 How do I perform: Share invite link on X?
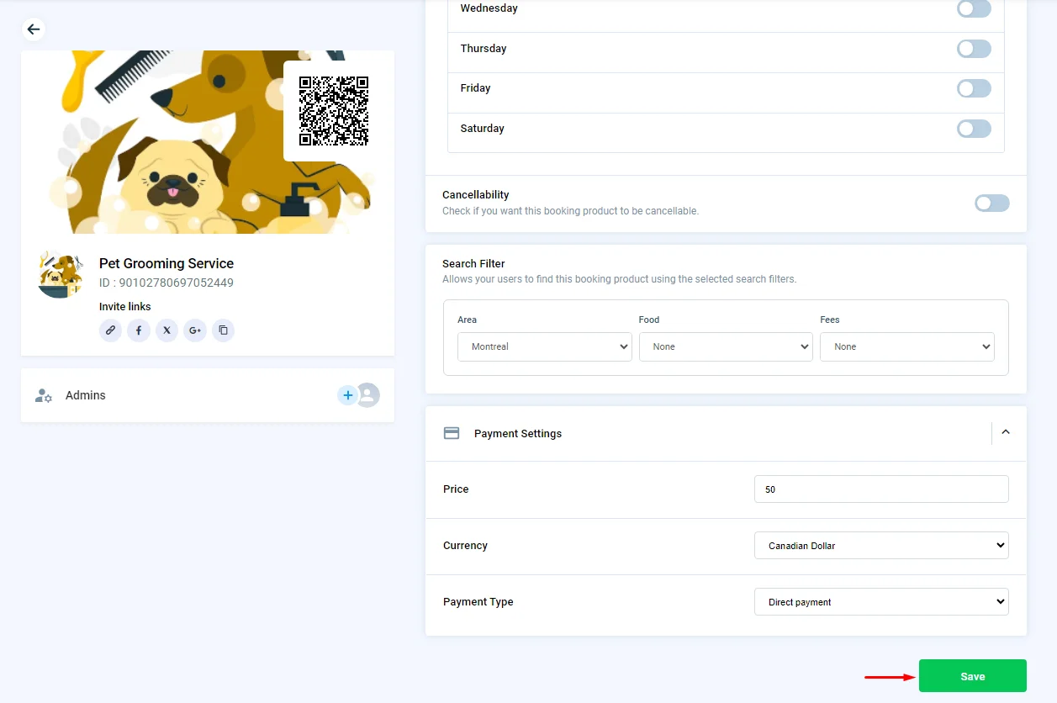click(166, 330)
